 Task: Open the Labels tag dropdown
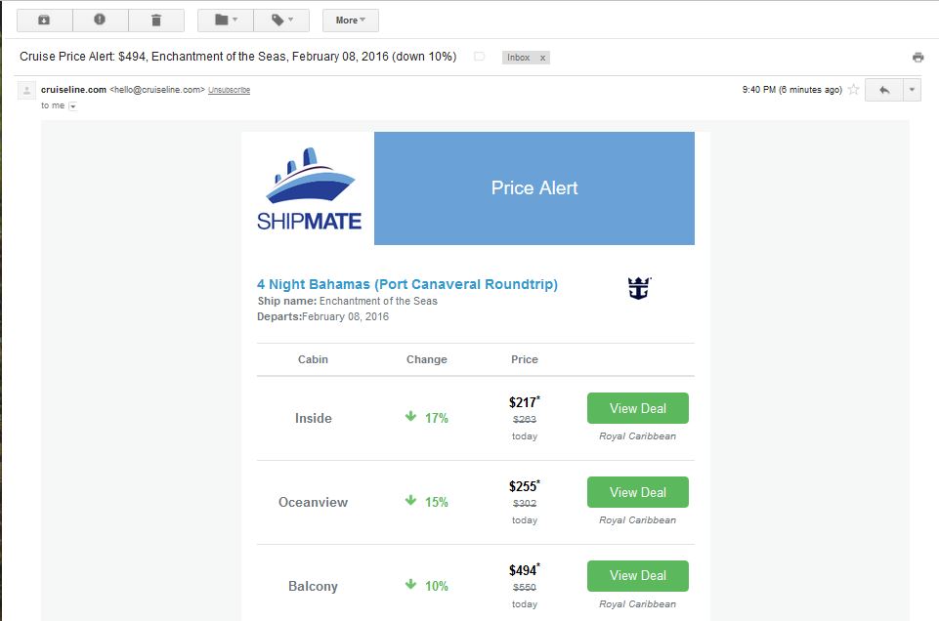click(281, 21)
